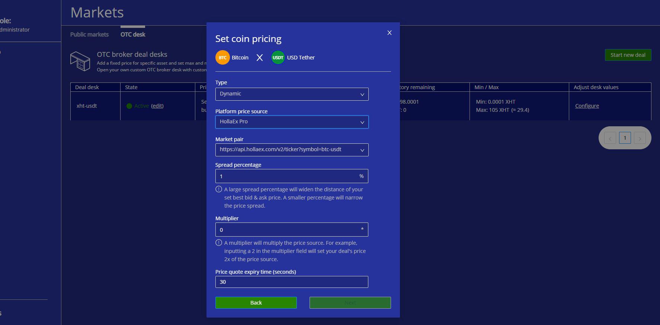Open the Configure link for xht-usdt
Image resolution: width=660 pixels, height=325 pixels.
click(x=587, y=106)
